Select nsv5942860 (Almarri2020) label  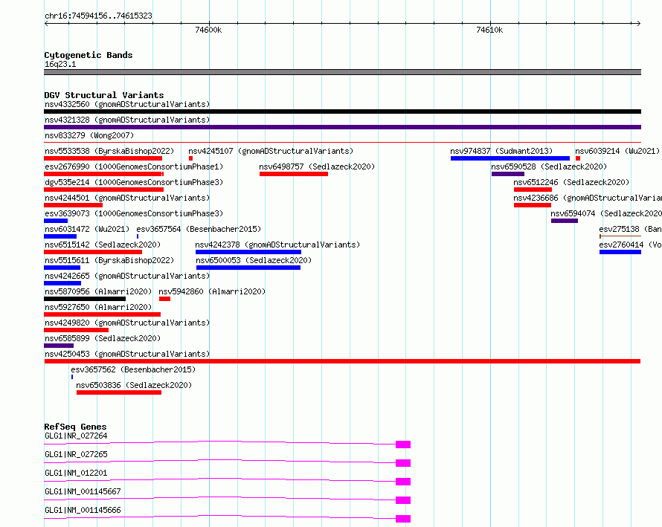[212, 291]
